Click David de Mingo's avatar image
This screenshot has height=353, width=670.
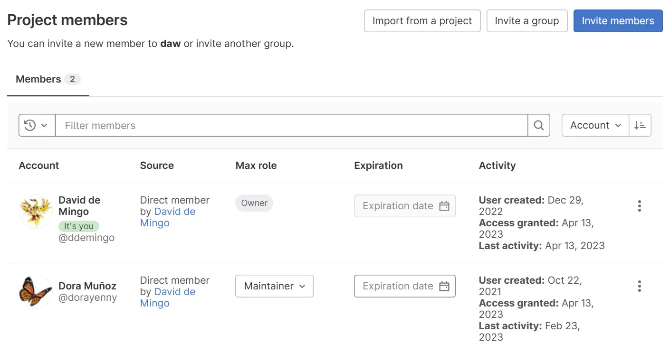coord(35,211)
